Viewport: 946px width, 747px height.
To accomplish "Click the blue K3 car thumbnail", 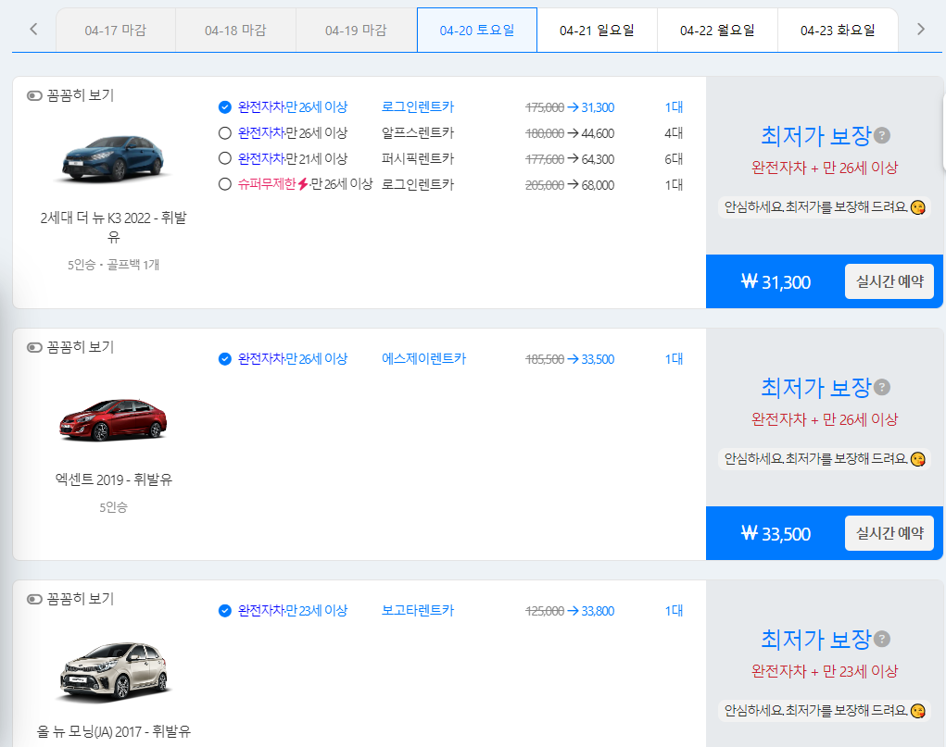I will [113, 158].
